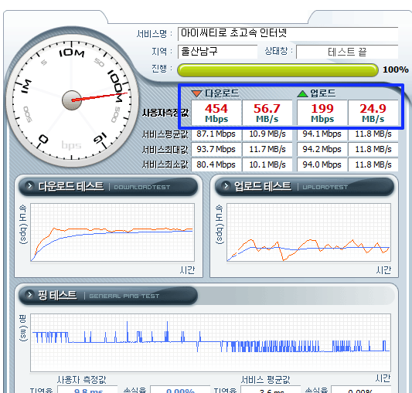Click the 80.4 Mbps minimum download cell
The width and height of the screenshot is (412, 393).
(x=216, y=164)
